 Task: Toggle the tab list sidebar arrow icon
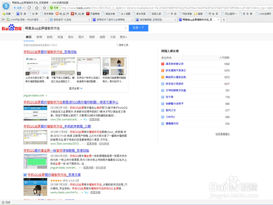[3, 19]
